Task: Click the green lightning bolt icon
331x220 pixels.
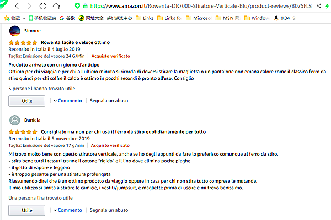Action: (x=328, y=6)
